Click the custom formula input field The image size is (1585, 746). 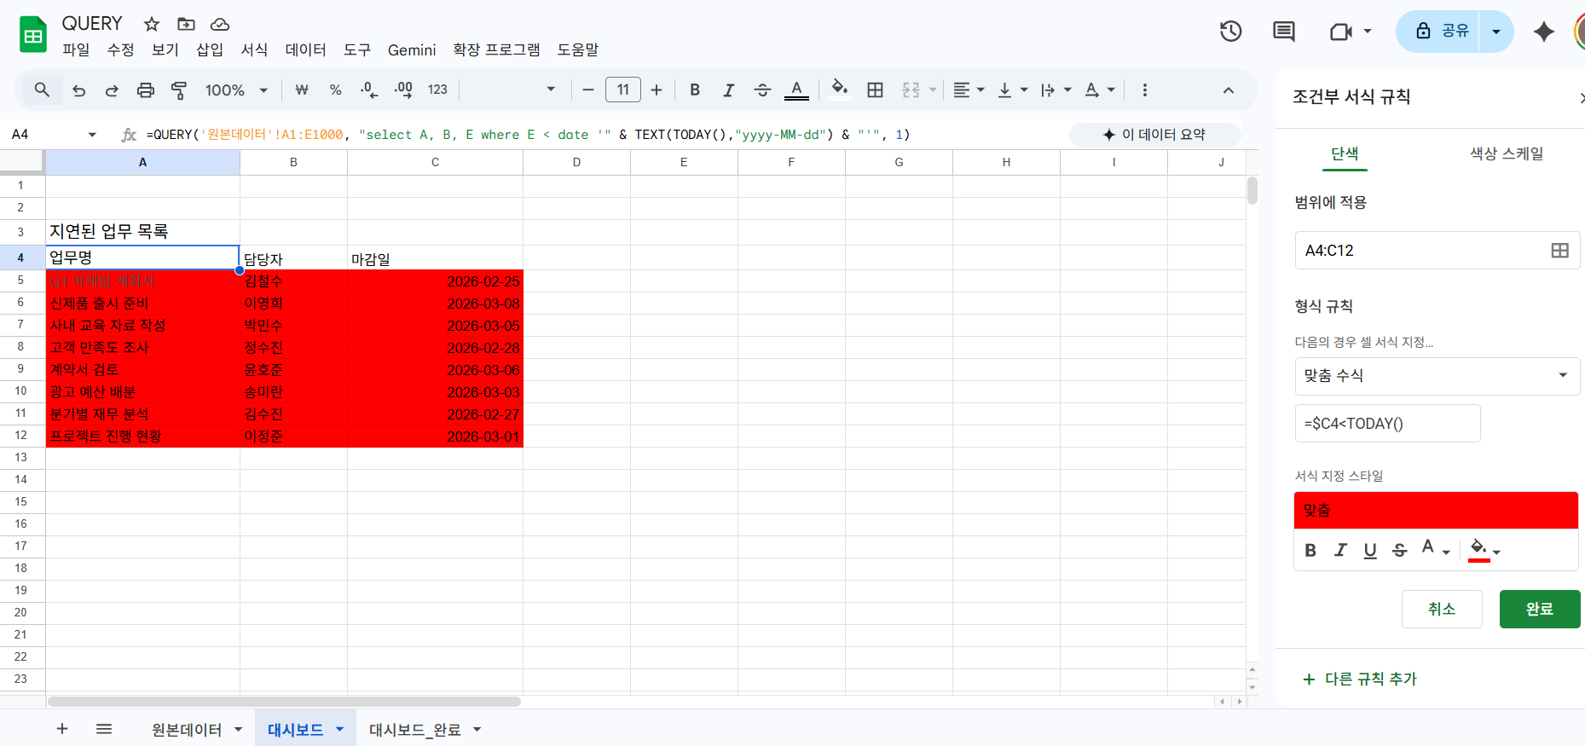(x=1387, y=424)
